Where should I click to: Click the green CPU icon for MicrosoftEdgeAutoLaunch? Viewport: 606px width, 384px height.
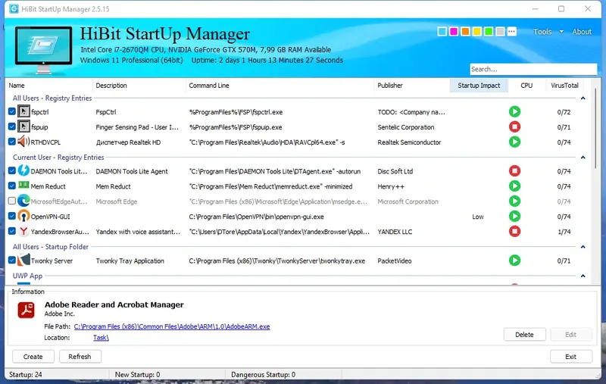514,201
